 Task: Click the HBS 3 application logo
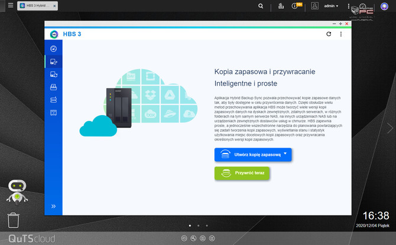click(54, 34)
